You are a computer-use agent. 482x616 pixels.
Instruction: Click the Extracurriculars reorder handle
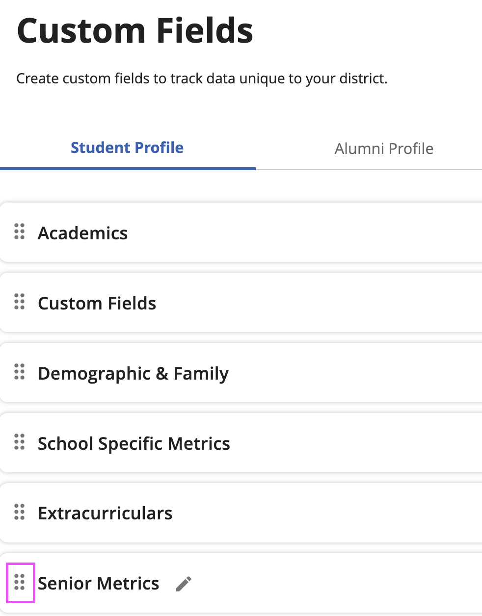click(x=20, y=512)
